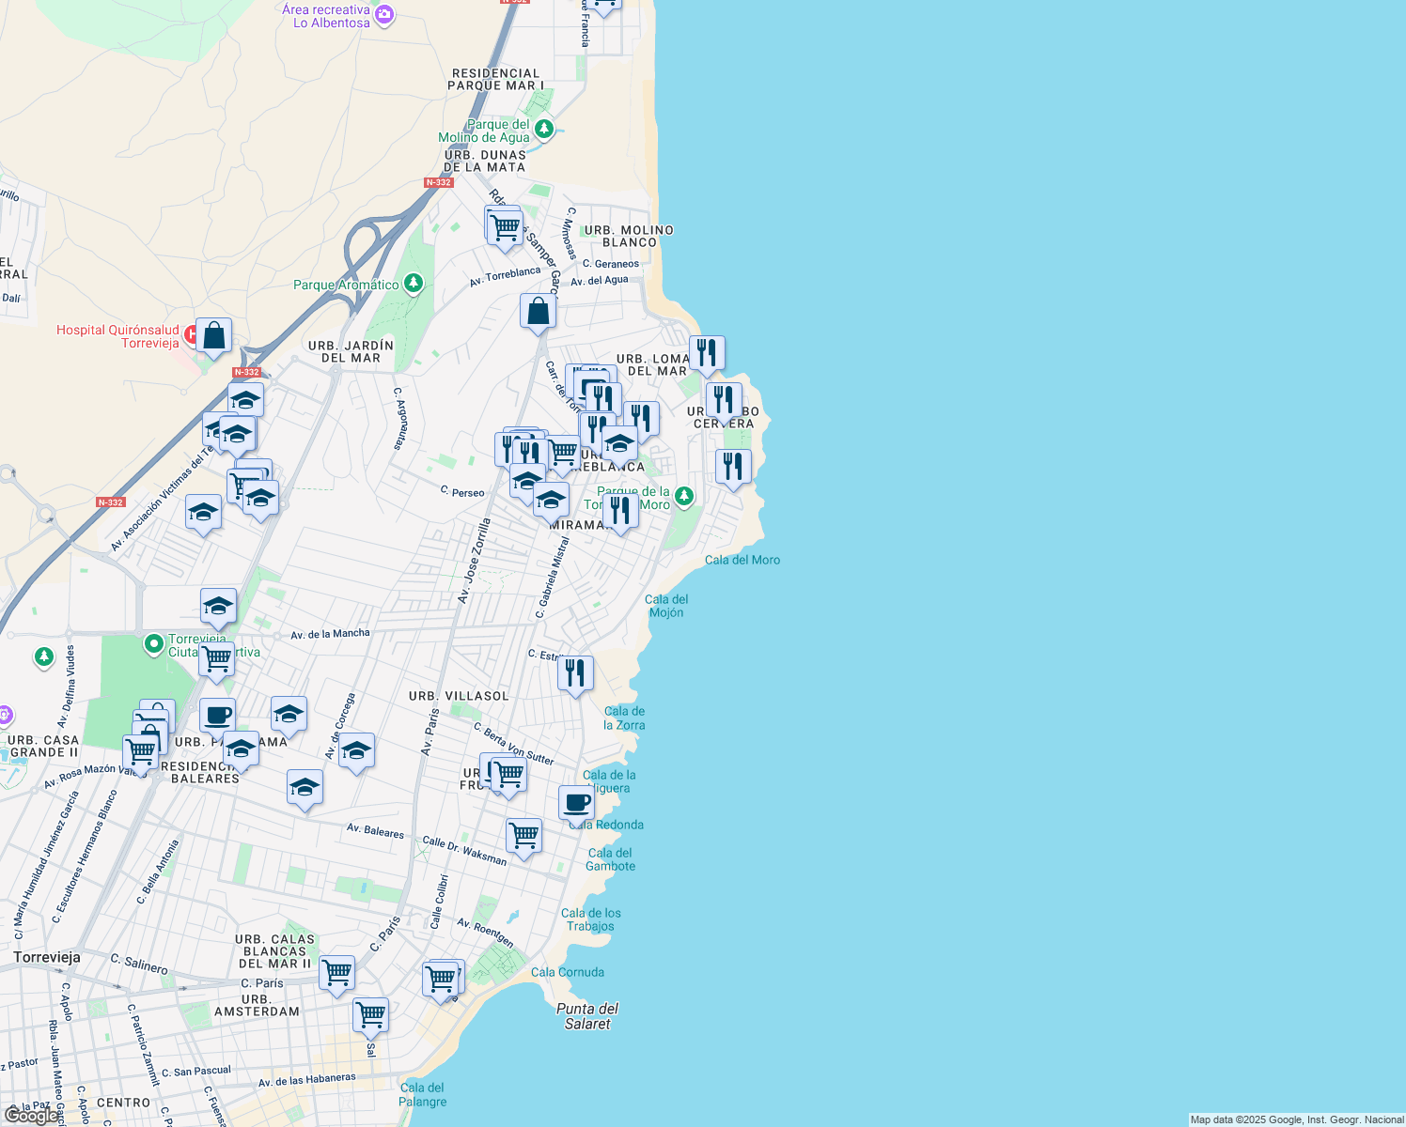Screen dimensions: 1406x1127
Task: Select the school marker near Av. de la Mancha
Action: 218,605
